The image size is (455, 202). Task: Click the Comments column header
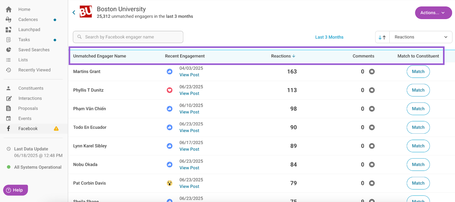tap(363, 56)
